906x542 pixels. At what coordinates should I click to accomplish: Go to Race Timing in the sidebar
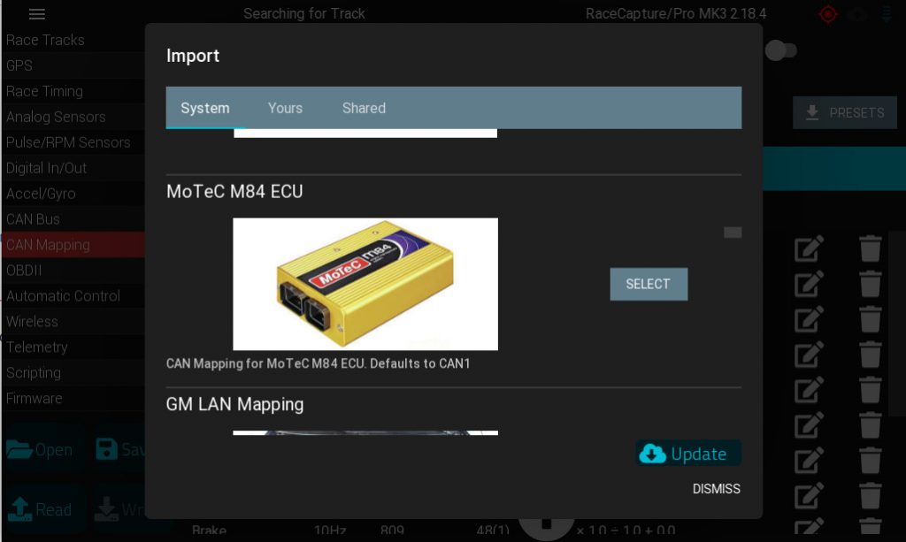click(73, 91)
